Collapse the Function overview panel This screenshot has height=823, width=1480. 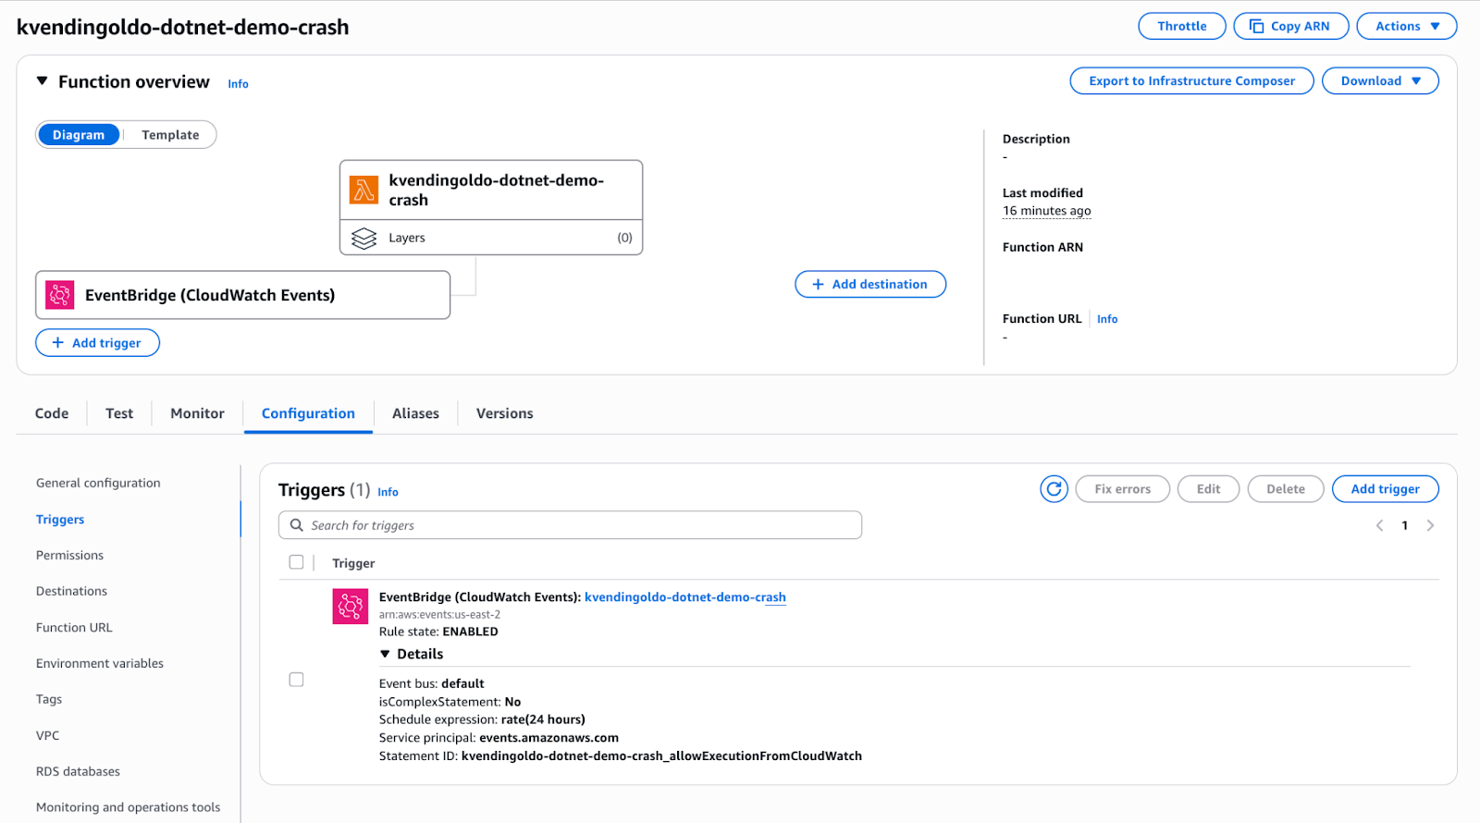(x=42, y=81)
